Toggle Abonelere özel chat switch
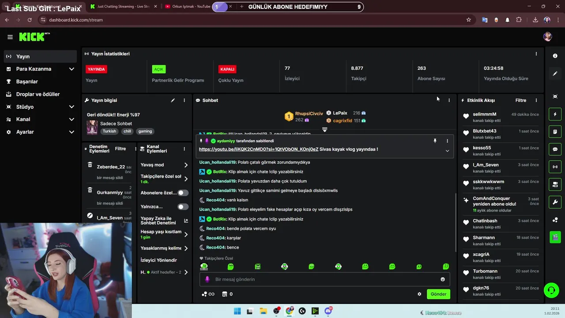Image resolution: width=565 pixels, height=318 pixels. (183, 193)
